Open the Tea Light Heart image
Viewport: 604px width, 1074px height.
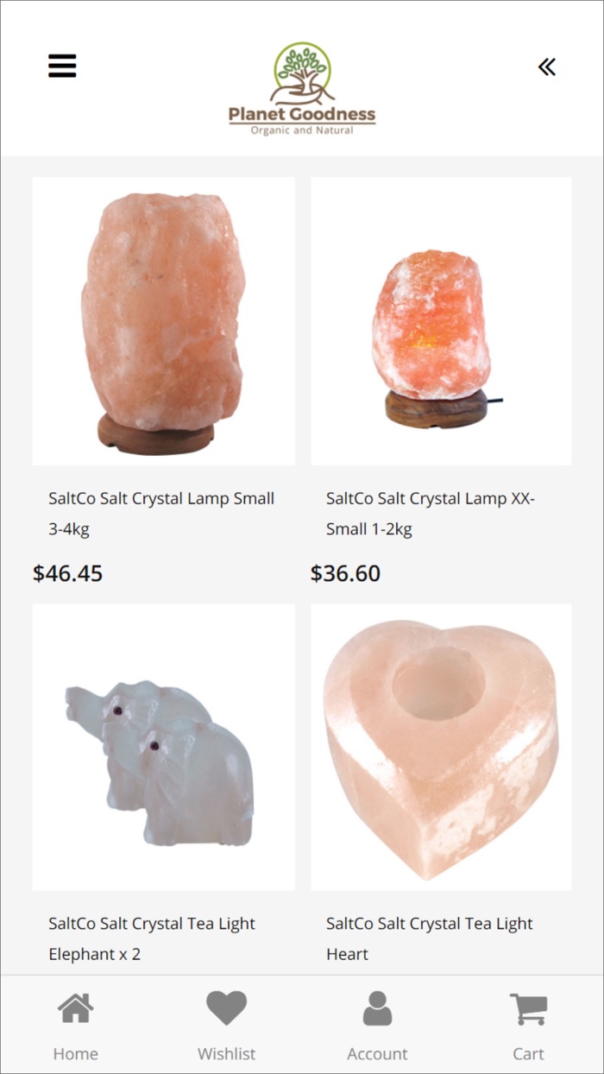pos(441,747)
